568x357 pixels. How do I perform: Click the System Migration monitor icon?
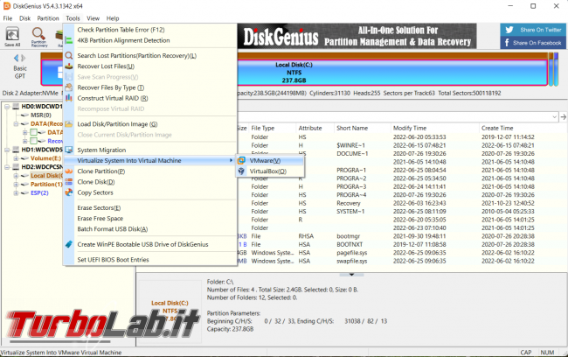point(69,150)
